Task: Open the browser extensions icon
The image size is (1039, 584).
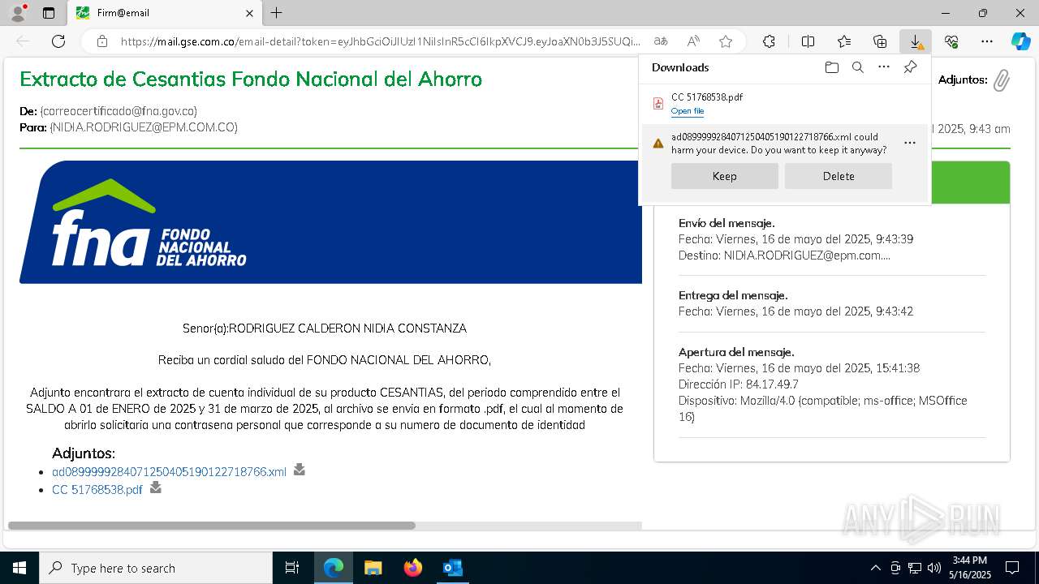Action: 769,41
